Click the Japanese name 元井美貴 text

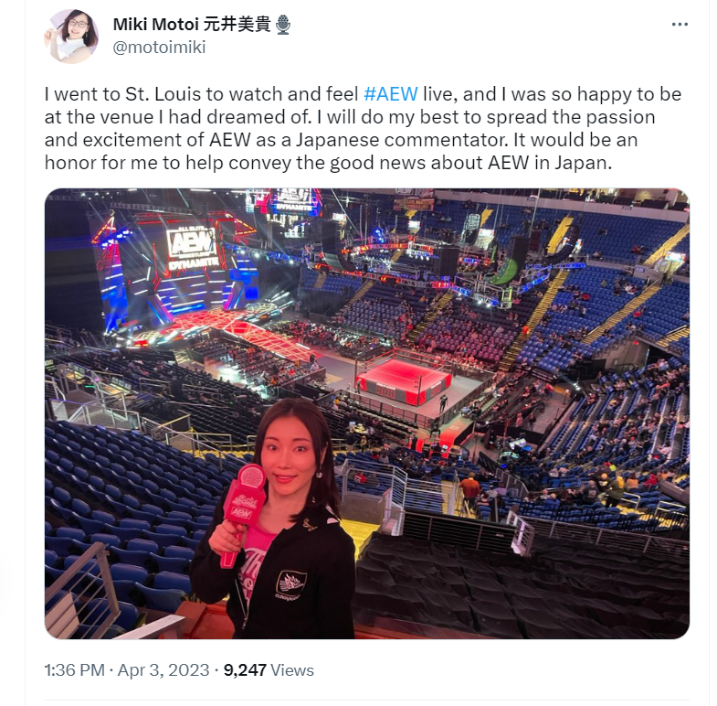point(237,25)
